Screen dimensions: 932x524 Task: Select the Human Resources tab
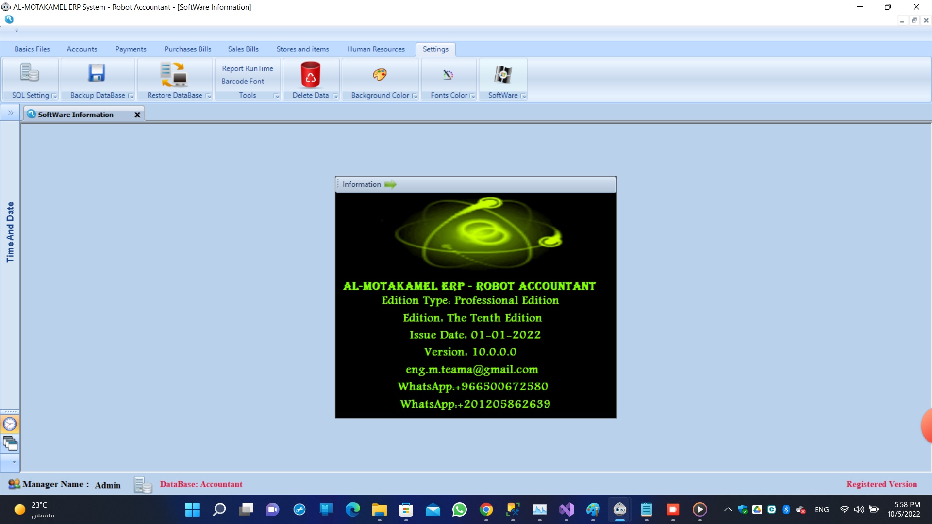click(376, 49)
